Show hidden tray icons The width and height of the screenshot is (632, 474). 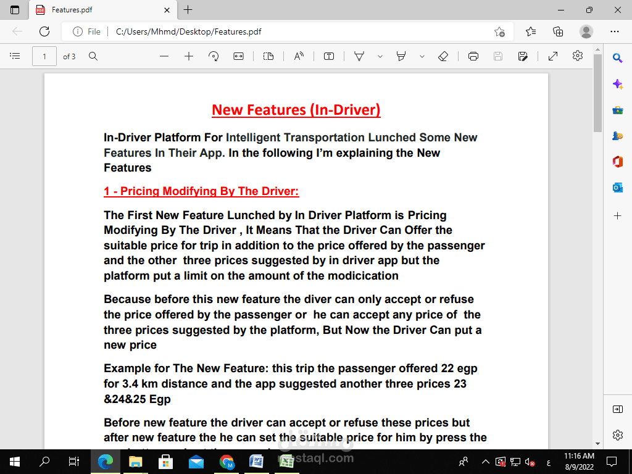[x=486, y=462]
